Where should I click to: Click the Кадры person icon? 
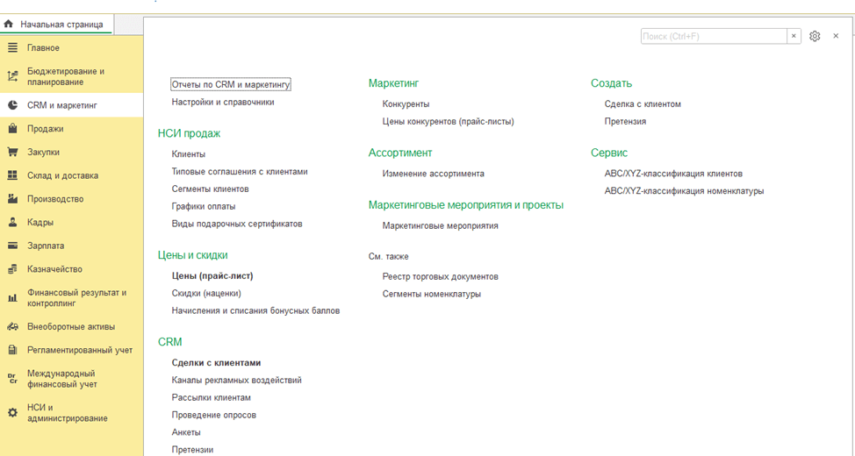coord(12,223)
